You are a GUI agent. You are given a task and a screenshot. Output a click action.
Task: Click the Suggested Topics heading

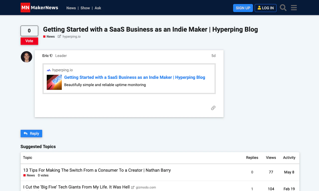[38, 147]
